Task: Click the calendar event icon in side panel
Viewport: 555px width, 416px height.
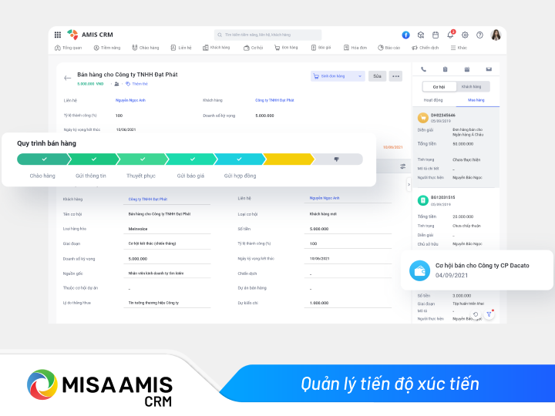Action: pyautogui.click(x=467, y=69)
